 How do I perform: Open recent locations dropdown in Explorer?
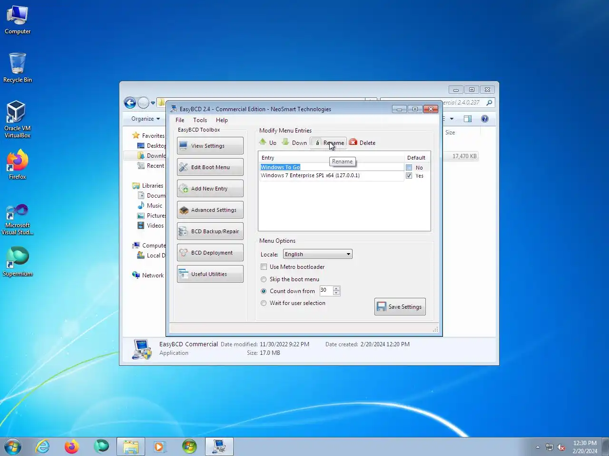click(x=153, y=103)
